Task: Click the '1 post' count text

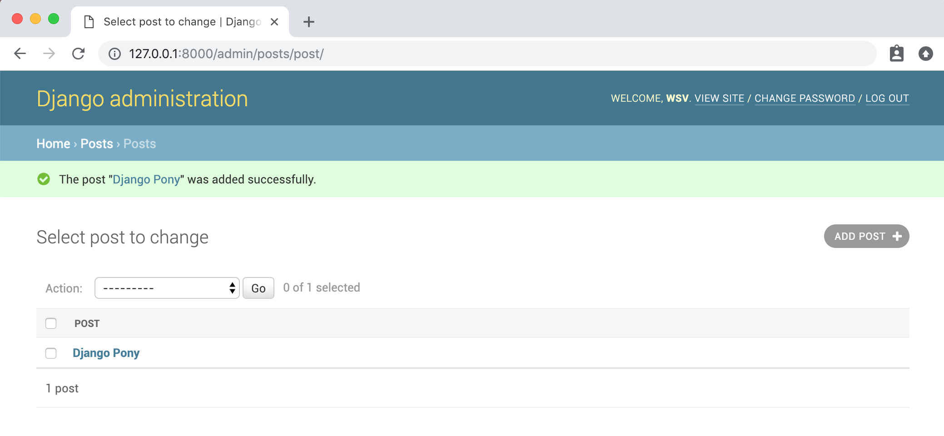Action: tap(62, 388)
